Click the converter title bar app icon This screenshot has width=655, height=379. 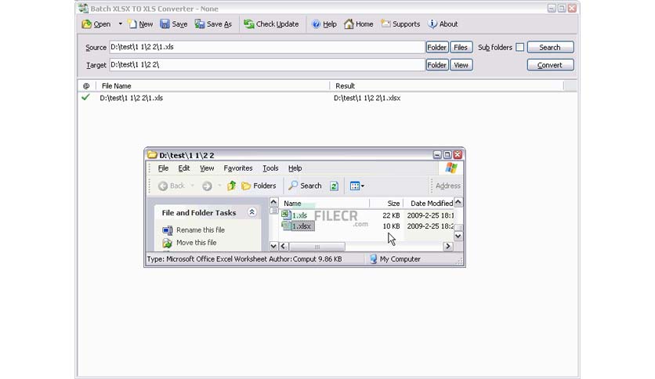point(84,9)
